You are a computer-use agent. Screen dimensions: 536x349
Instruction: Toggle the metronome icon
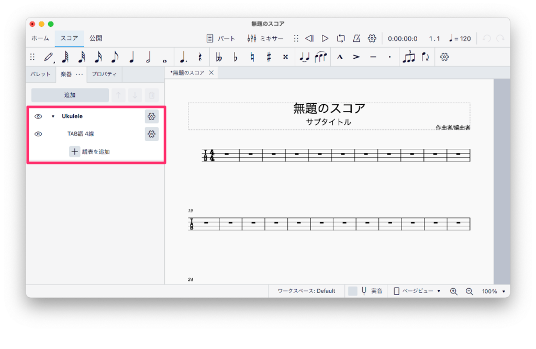coord(356,38)
